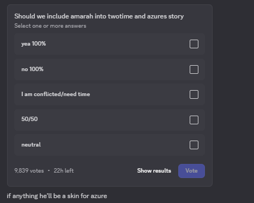The width and height of the screenshot is (254, 203).
Task: Click the 22h left time indicator
Action: pyautogui.click(x=64, y=170)
